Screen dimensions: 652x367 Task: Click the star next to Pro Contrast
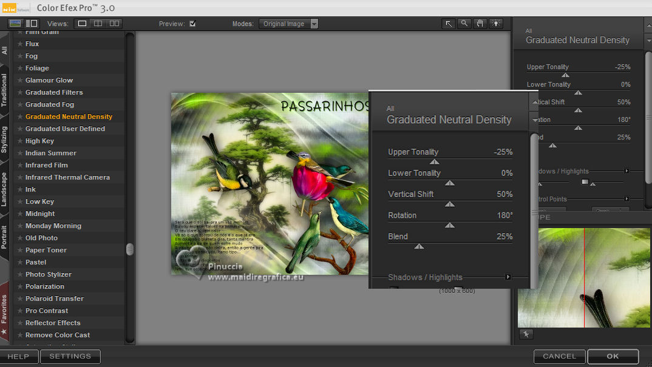[x=20, y=311]
